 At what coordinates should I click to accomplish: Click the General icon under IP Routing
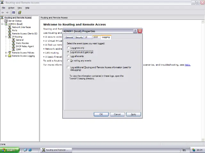(x=13, y=40)
